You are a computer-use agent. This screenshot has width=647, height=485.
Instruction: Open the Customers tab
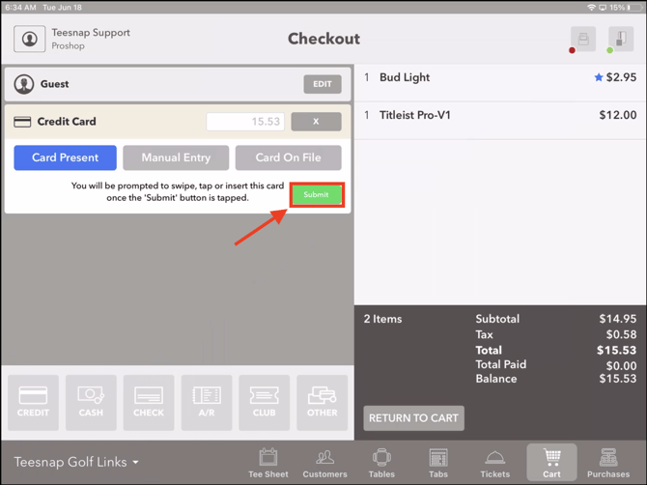pyautogui.click(x=325, y=463)
